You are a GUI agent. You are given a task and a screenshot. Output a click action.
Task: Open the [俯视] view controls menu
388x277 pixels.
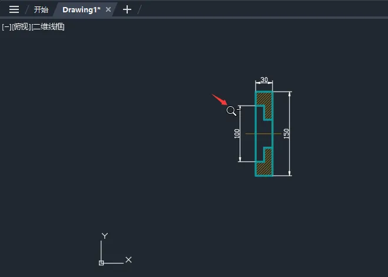click(22, 27)
